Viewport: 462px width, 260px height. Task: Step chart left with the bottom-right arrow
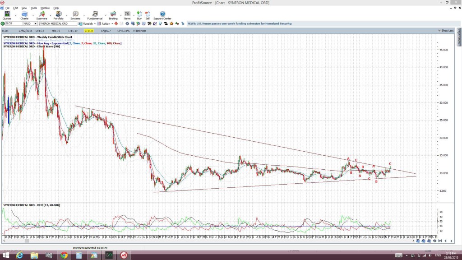pyautogui.click(x=446, y=241)
